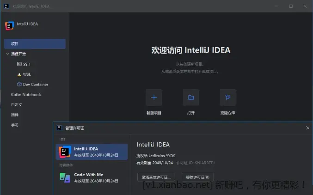The height and width of the screenshot is (195, 313).
Task: Click the 许可证 ID SNIARBTEJ text
Action: [196, 163]
